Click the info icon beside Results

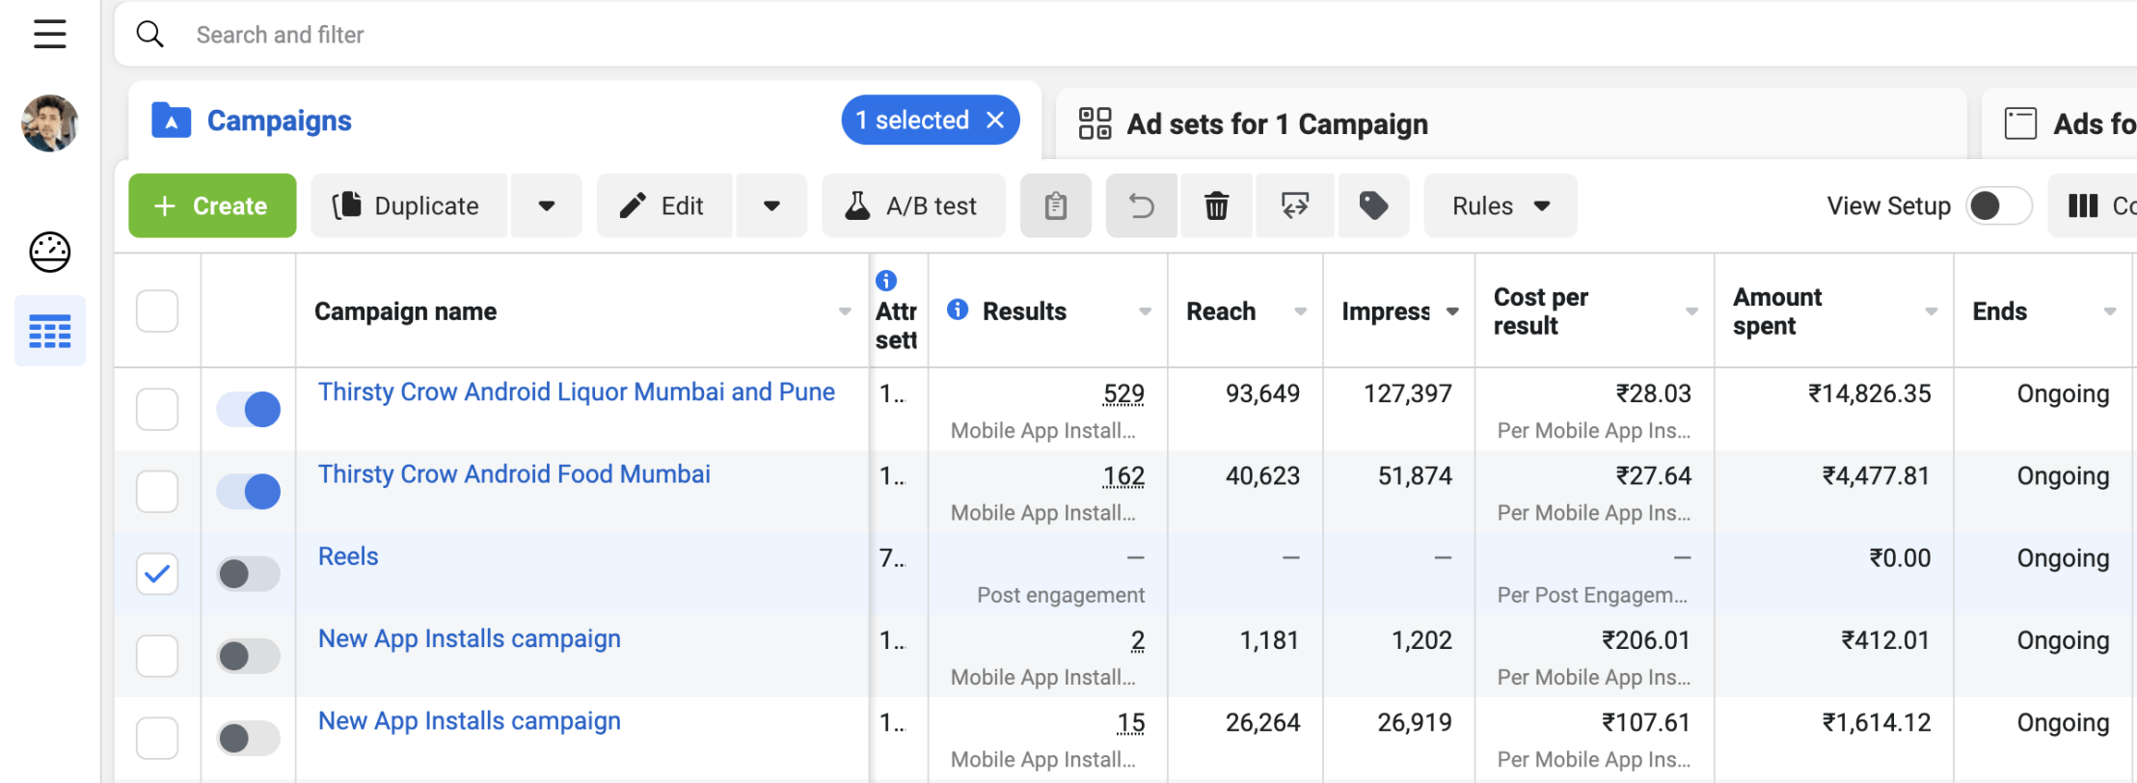tap(958, 310)
